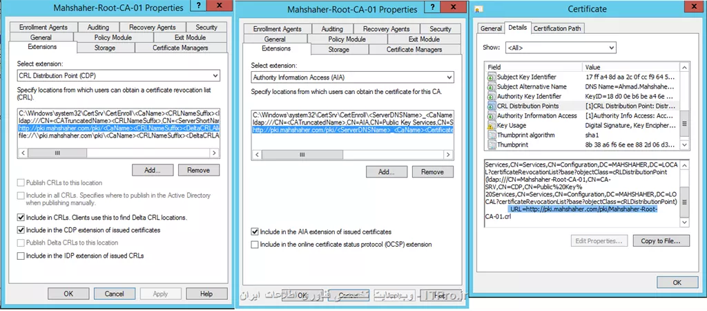Select the file:// pki.mahshaher.com CDP location entry
This screenshot has width=707, height=311.
tap(119, 135)
